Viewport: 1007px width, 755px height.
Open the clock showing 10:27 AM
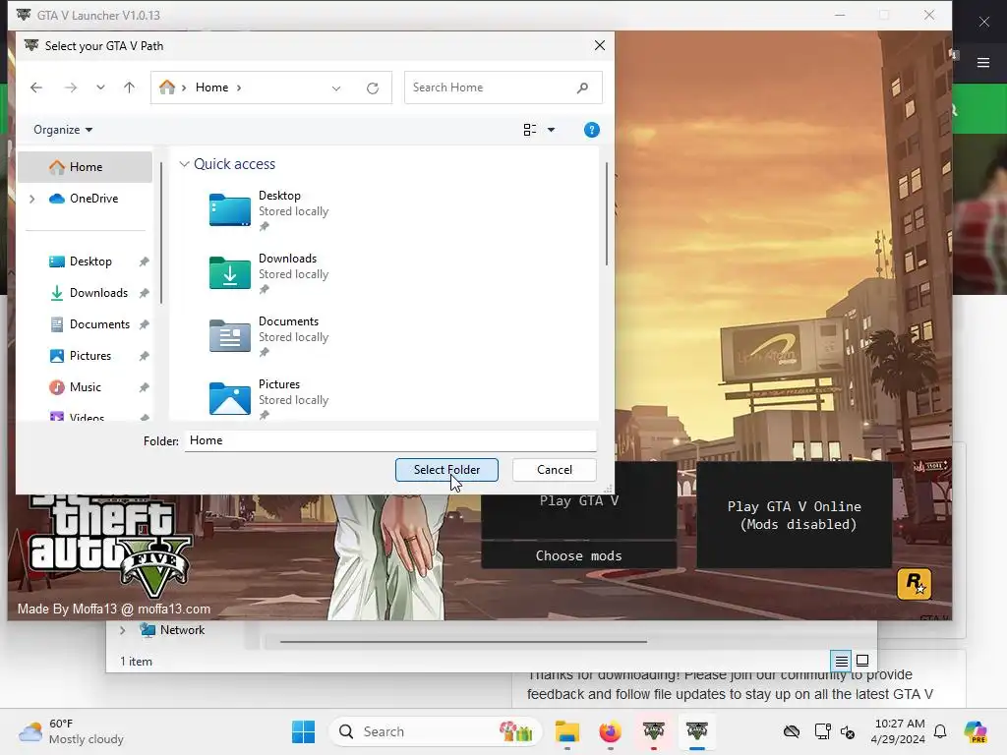tap(900, 731)
